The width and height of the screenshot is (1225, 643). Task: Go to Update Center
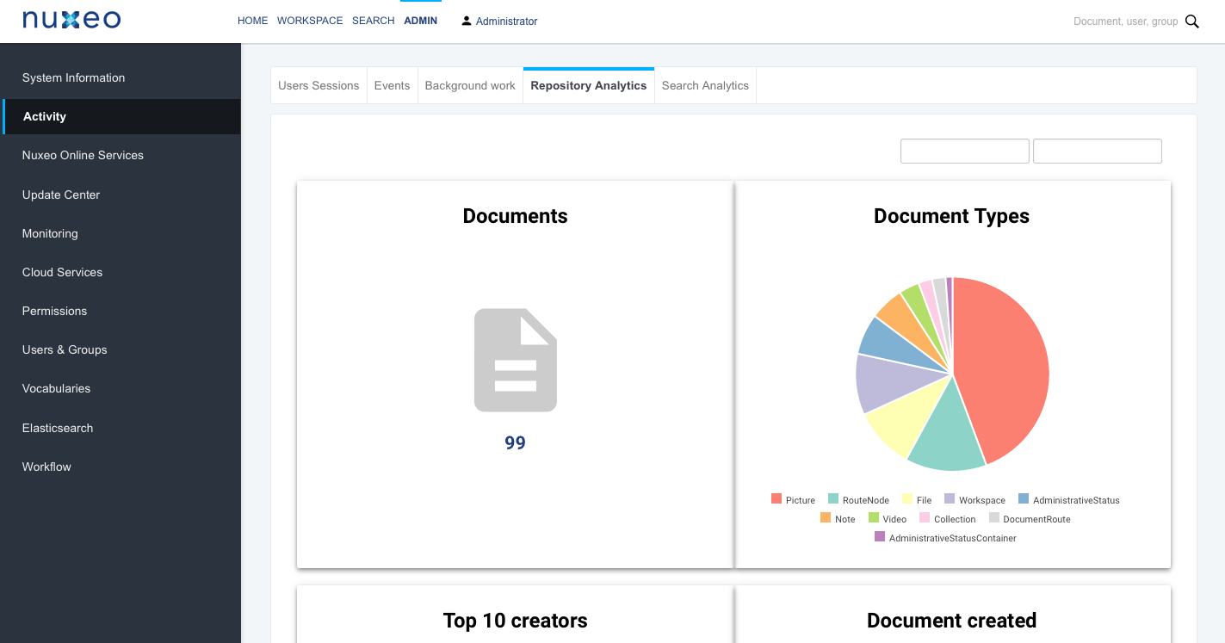point(121,195)
